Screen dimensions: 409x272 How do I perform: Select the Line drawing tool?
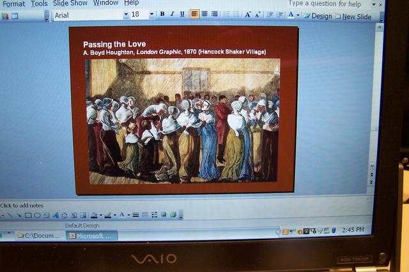[10, 215]
